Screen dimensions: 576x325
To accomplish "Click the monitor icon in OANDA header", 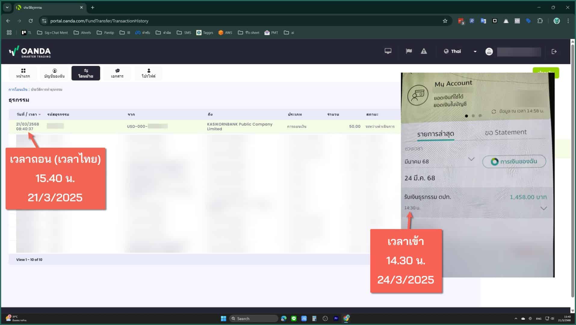I will (388, 51).
